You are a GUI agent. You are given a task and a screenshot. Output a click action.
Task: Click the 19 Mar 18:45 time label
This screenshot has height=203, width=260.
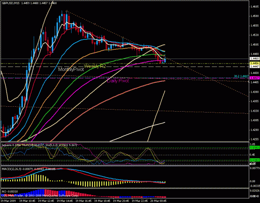[102, 201]
